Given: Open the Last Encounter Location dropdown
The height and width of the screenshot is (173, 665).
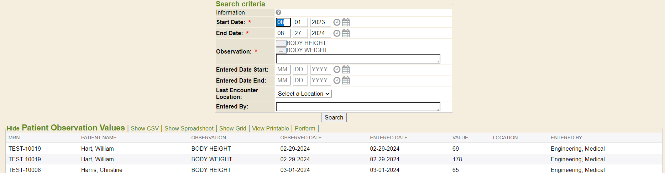Looking at the screenshot, I should pyautogui.click(x=304, y=94).
